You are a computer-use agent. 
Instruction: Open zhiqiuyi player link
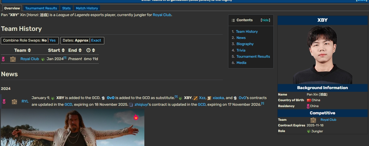click(141, 104)
